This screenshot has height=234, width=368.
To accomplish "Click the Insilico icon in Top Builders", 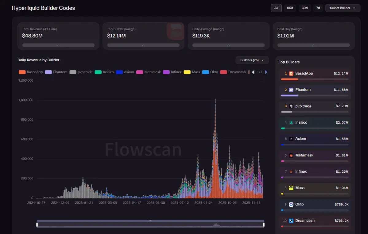I will [291, 123].
